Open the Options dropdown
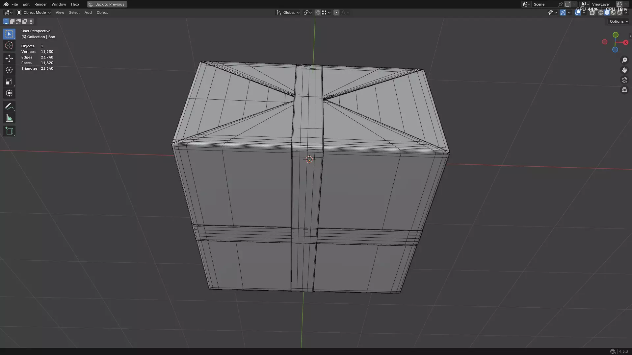The width and height of the screenshot is (632, 355). (619, 21)
